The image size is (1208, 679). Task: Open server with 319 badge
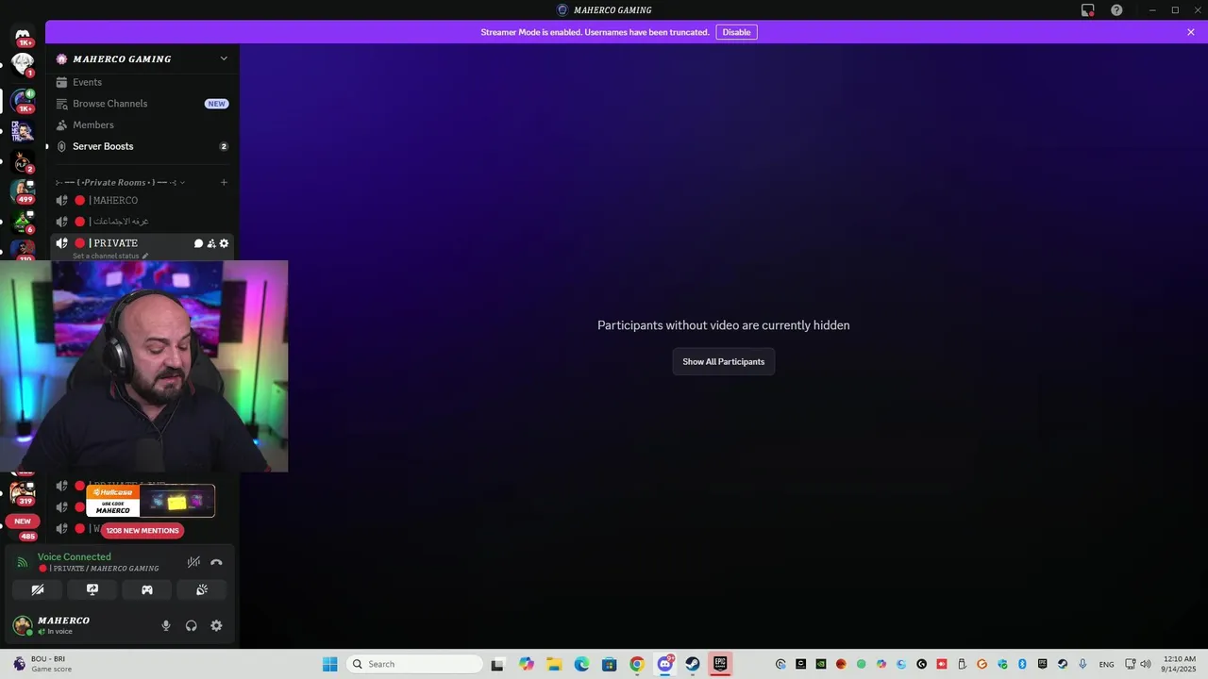[x=23, y=492]
